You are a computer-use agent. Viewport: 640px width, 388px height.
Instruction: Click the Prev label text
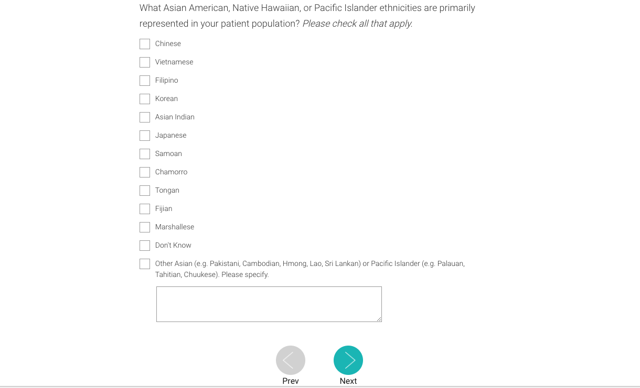pos(291,381)
